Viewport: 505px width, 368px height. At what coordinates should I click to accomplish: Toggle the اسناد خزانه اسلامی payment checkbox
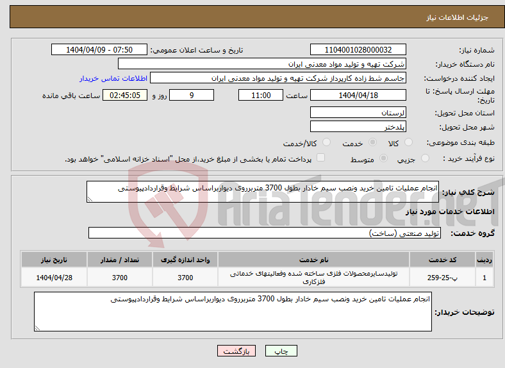(320, 158)
